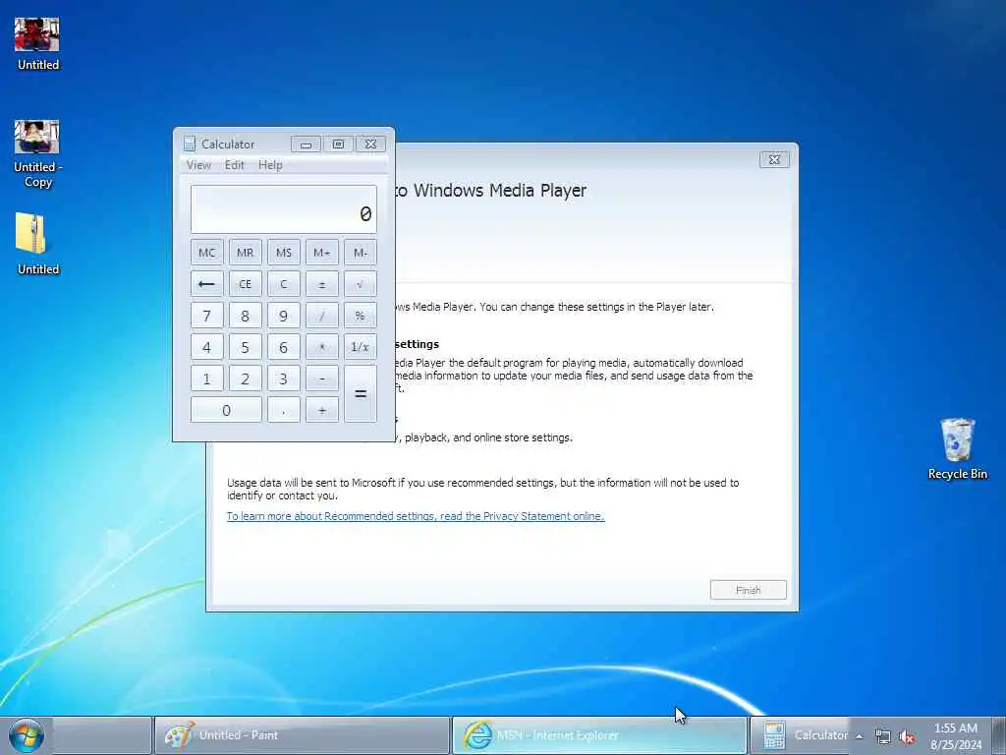Click the 6 key in Calculator
This screenshot has height=755, width=1006.
pyautogui.click(x=284, y=347)
